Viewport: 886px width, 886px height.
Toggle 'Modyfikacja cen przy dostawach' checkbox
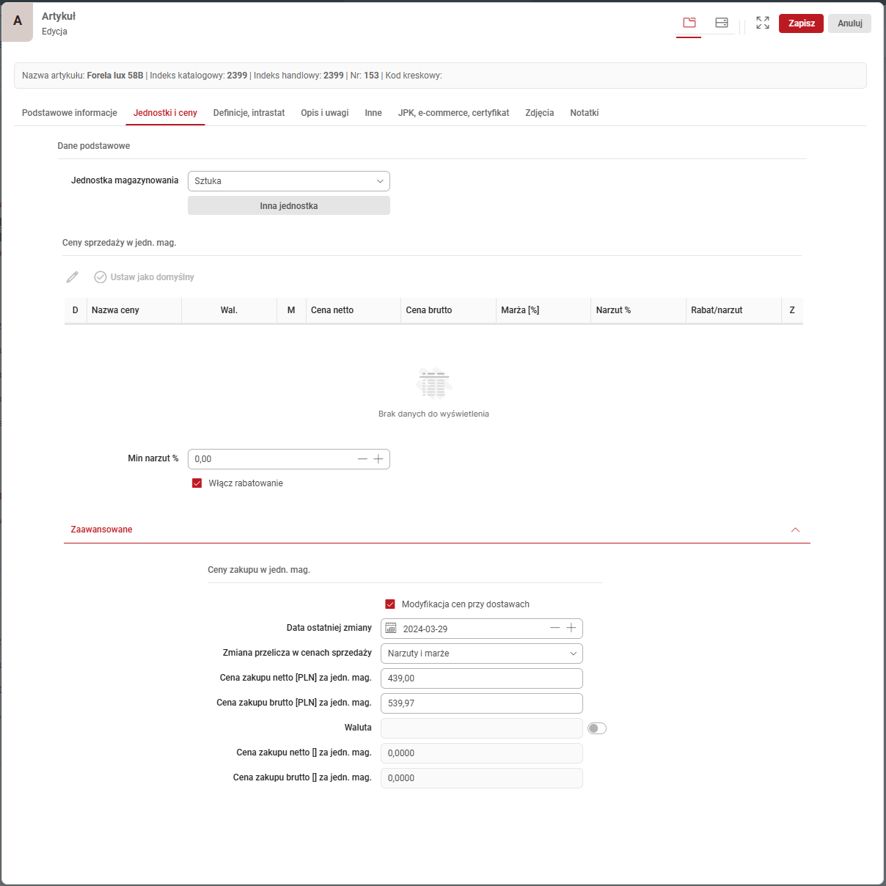[x=390, y=604]
